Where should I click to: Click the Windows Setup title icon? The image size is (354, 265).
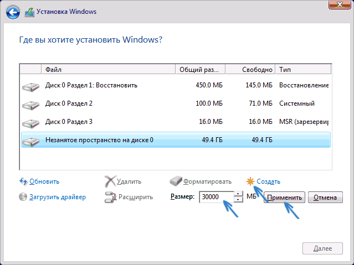(x=29, y=12)
